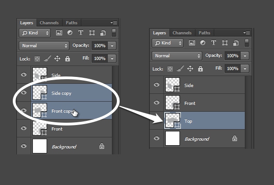
Task: Toggle layer filtering switch in right panel
Action: tap(247, 43)
